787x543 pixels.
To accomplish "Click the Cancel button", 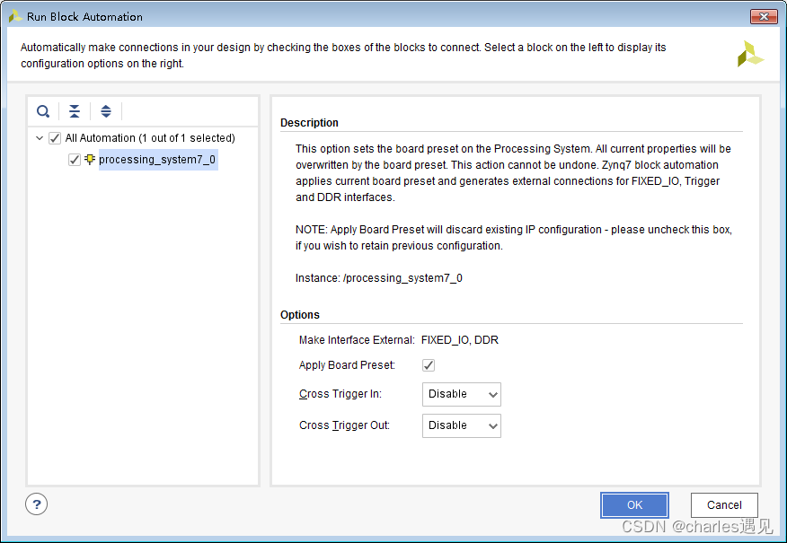I will [x=724, y=505].
